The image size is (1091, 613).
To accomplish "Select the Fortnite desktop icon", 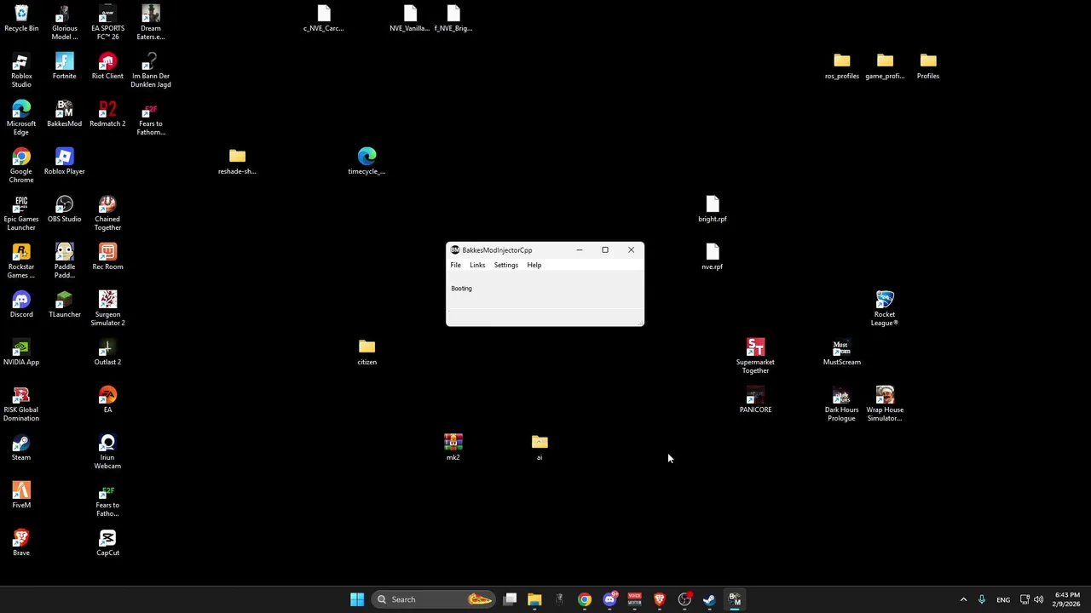I will [x=64, y=66].
